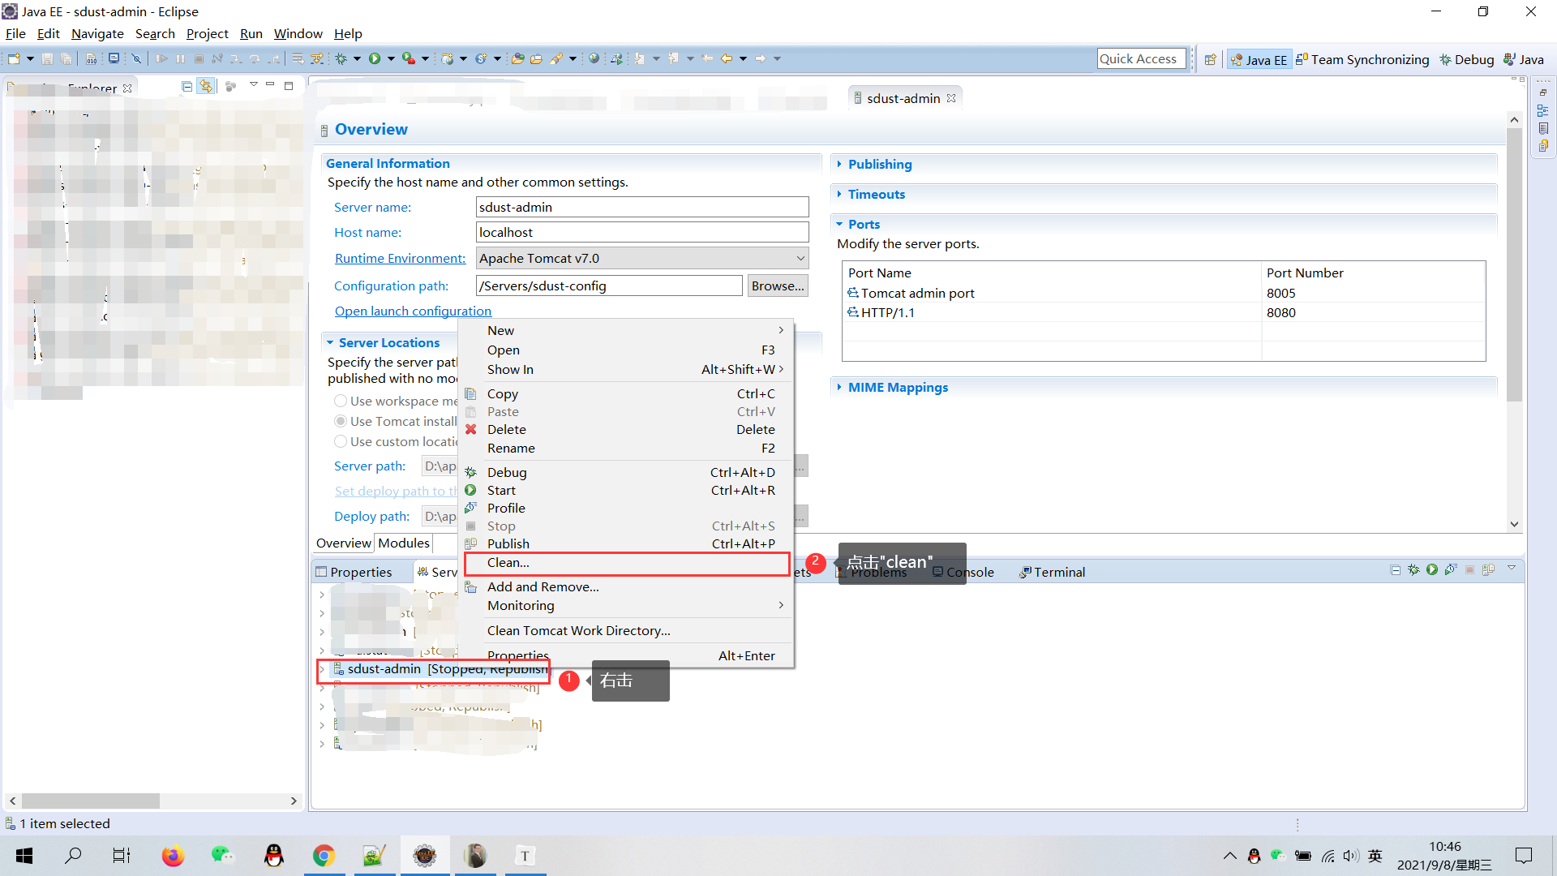Click Open launch configuration link

413,311
